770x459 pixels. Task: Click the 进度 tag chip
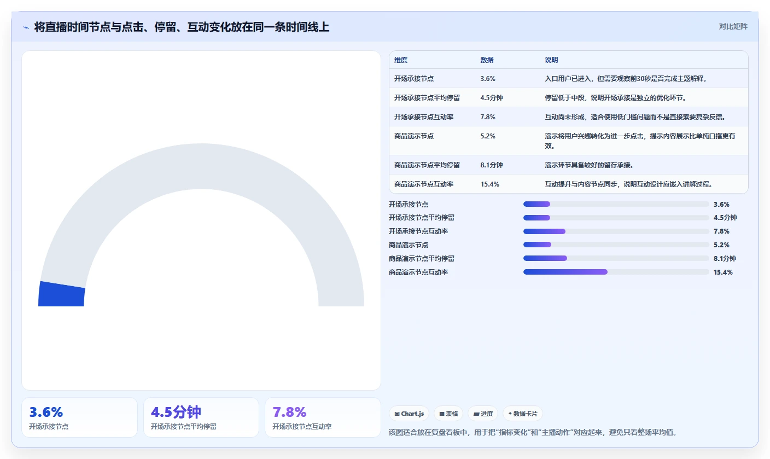pyautogui.click(x=483, y=414)
